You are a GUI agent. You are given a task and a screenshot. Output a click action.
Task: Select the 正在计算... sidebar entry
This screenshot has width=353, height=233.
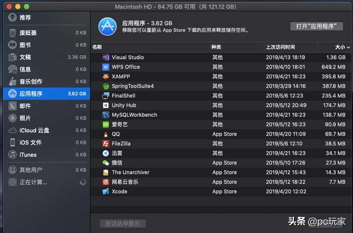[47, 182]
